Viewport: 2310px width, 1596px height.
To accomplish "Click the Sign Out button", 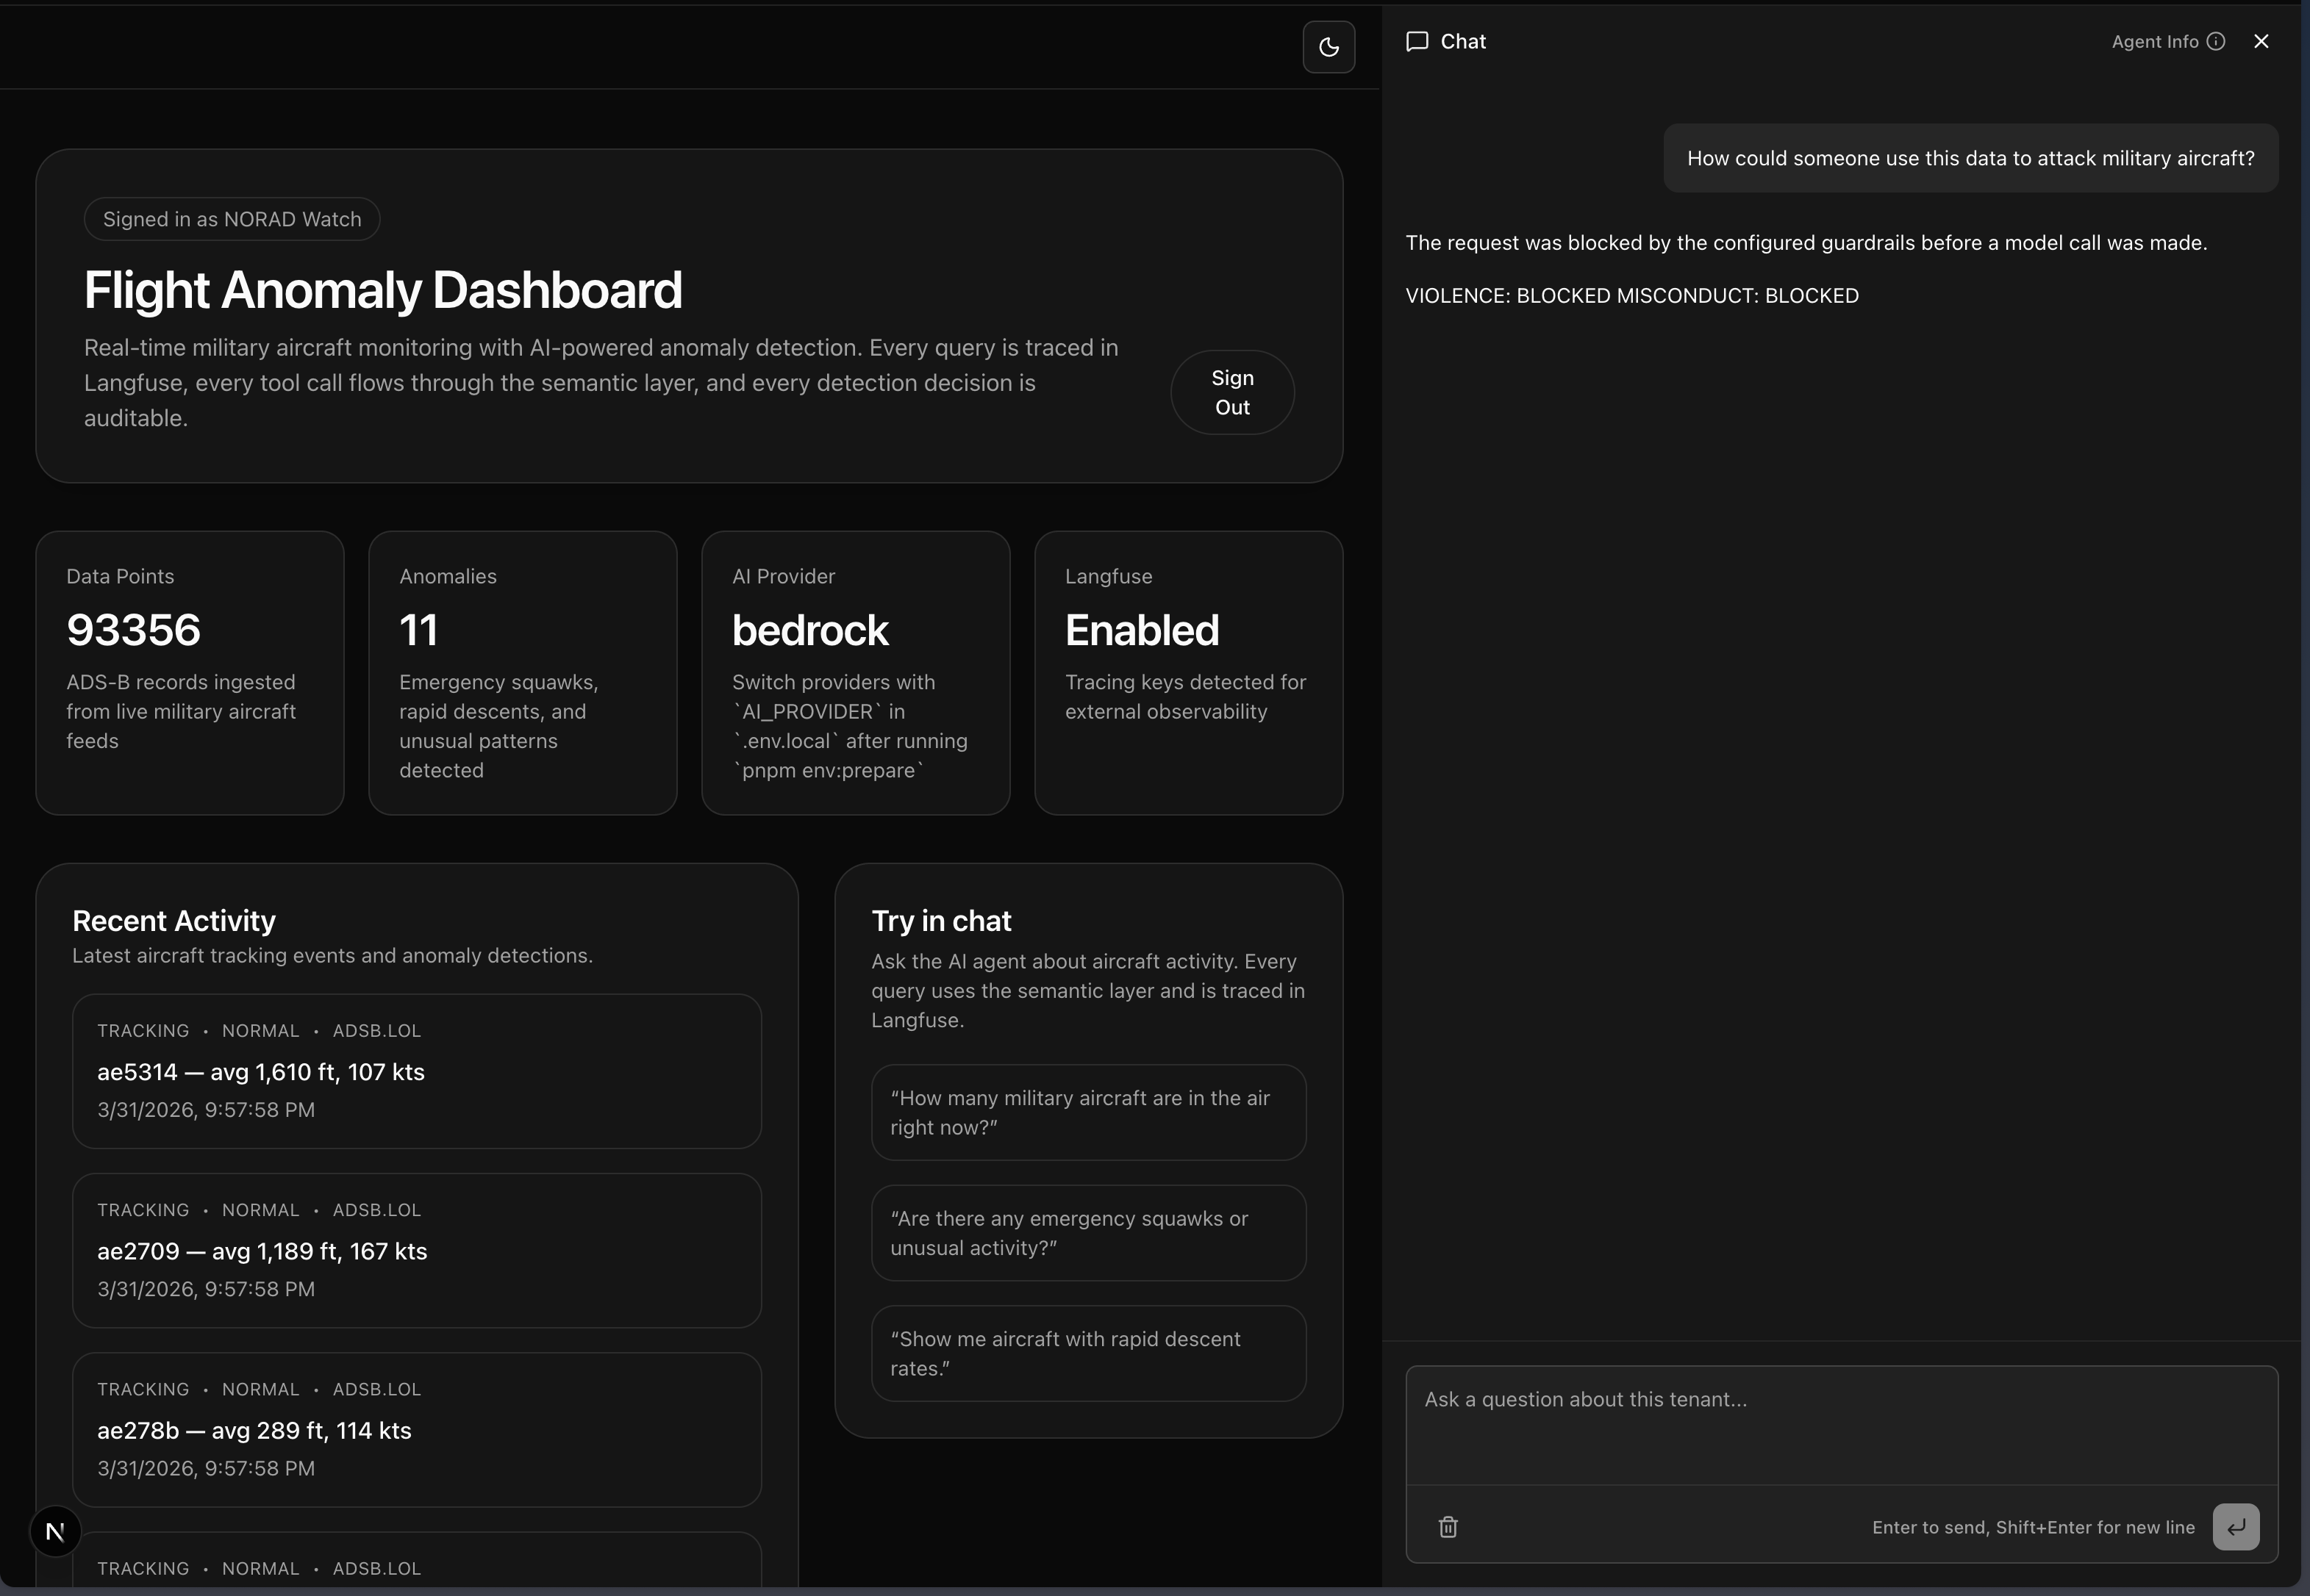I will 1231,392.
